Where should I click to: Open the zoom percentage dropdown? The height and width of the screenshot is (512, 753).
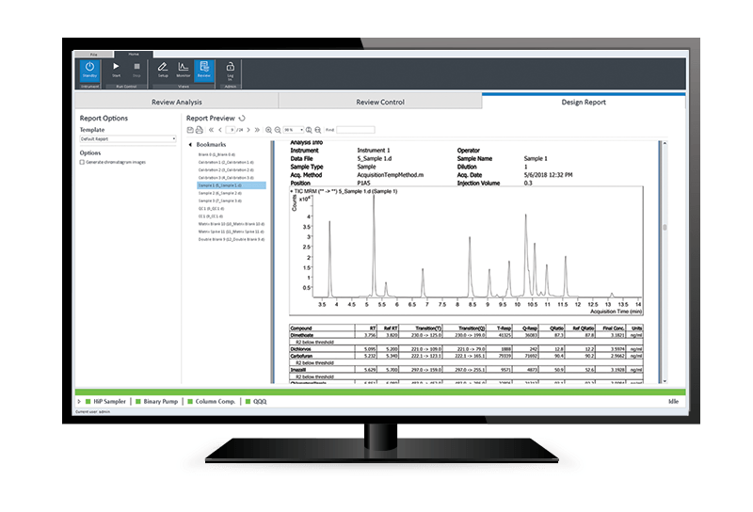point(294,129)
